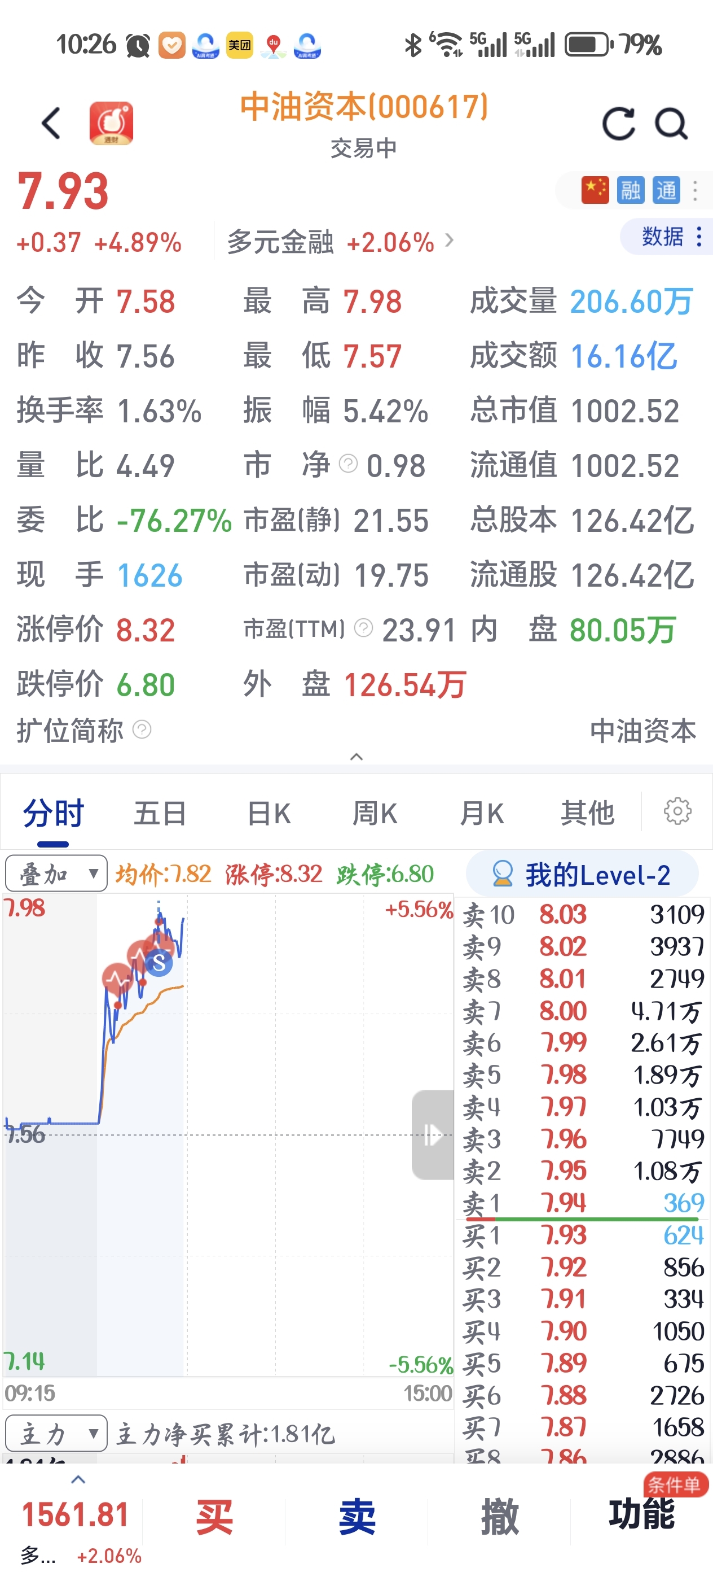Tap the help icon next to 市净
Viewport: 713px width, 1581px height.
tap(348, 464)
